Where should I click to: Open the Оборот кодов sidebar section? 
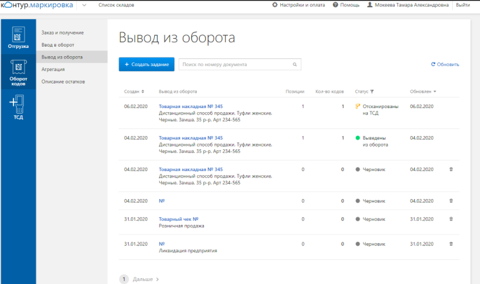18,72
